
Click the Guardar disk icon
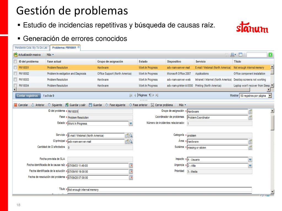click(90, 105)
